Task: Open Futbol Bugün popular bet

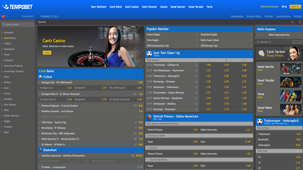Action: [172, 35]
